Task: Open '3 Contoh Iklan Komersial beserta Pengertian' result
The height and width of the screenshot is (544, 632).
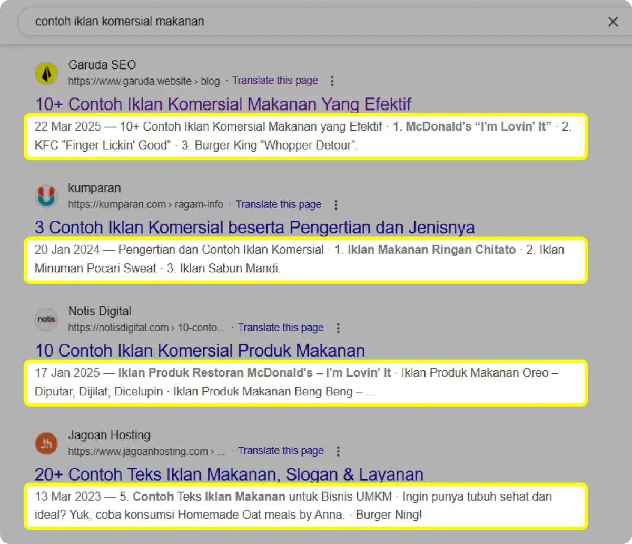Action: point(255,227)
